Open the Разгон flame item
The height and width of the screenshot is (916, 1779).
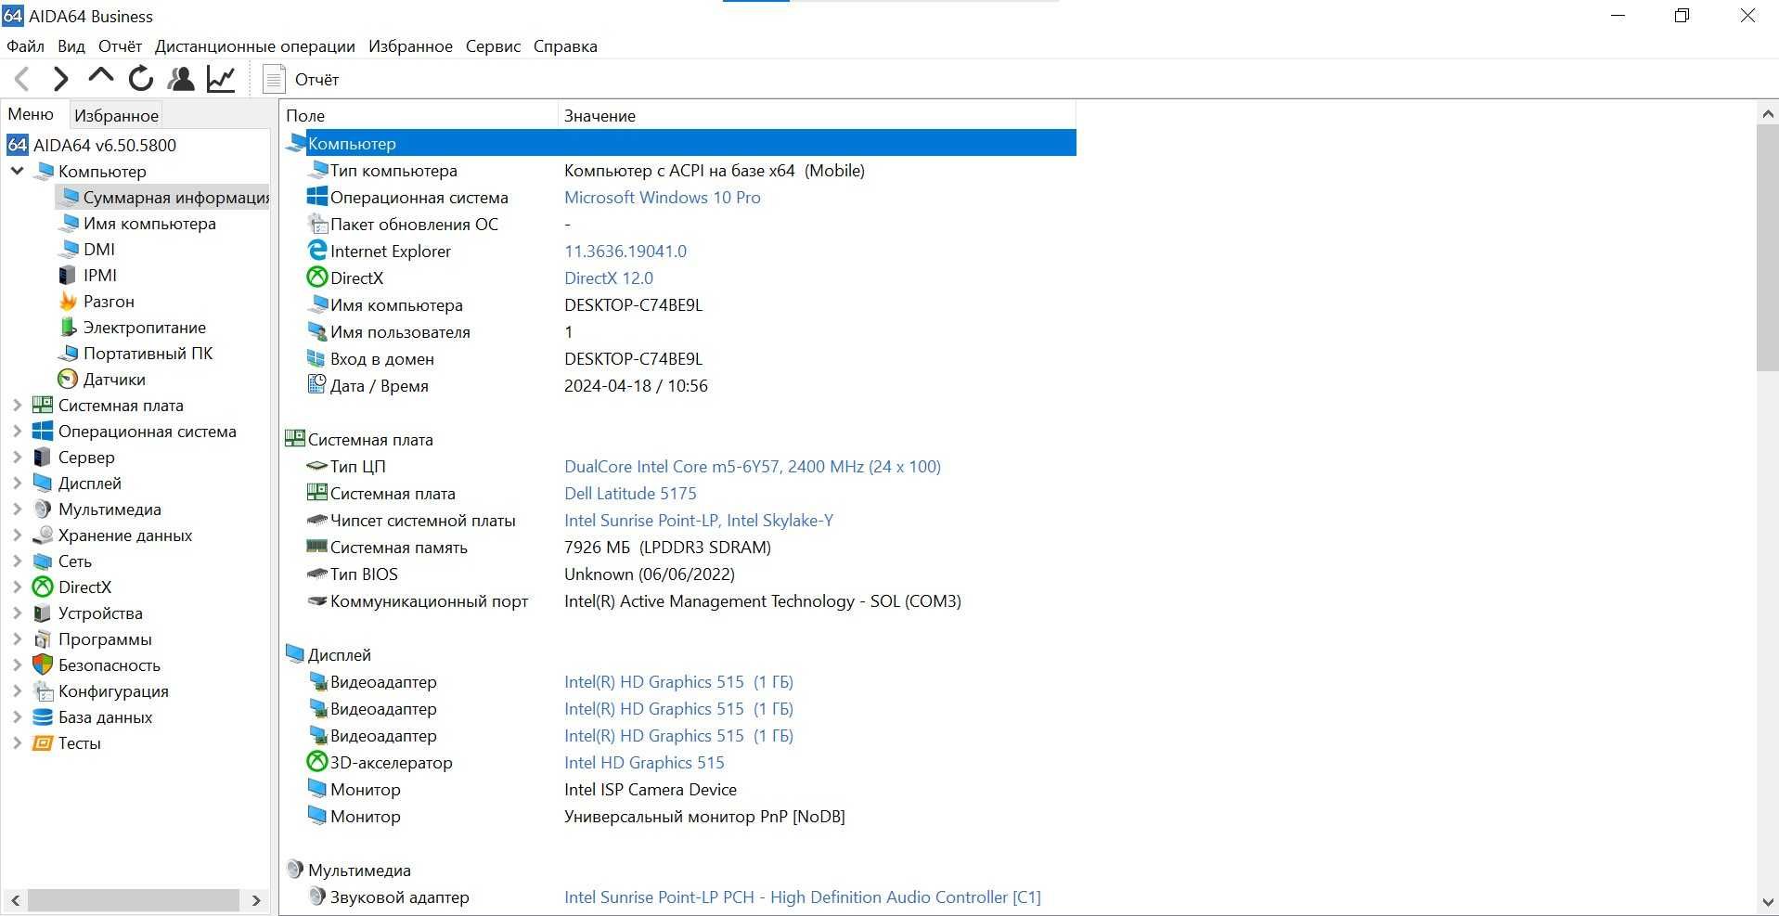point(97,302)
